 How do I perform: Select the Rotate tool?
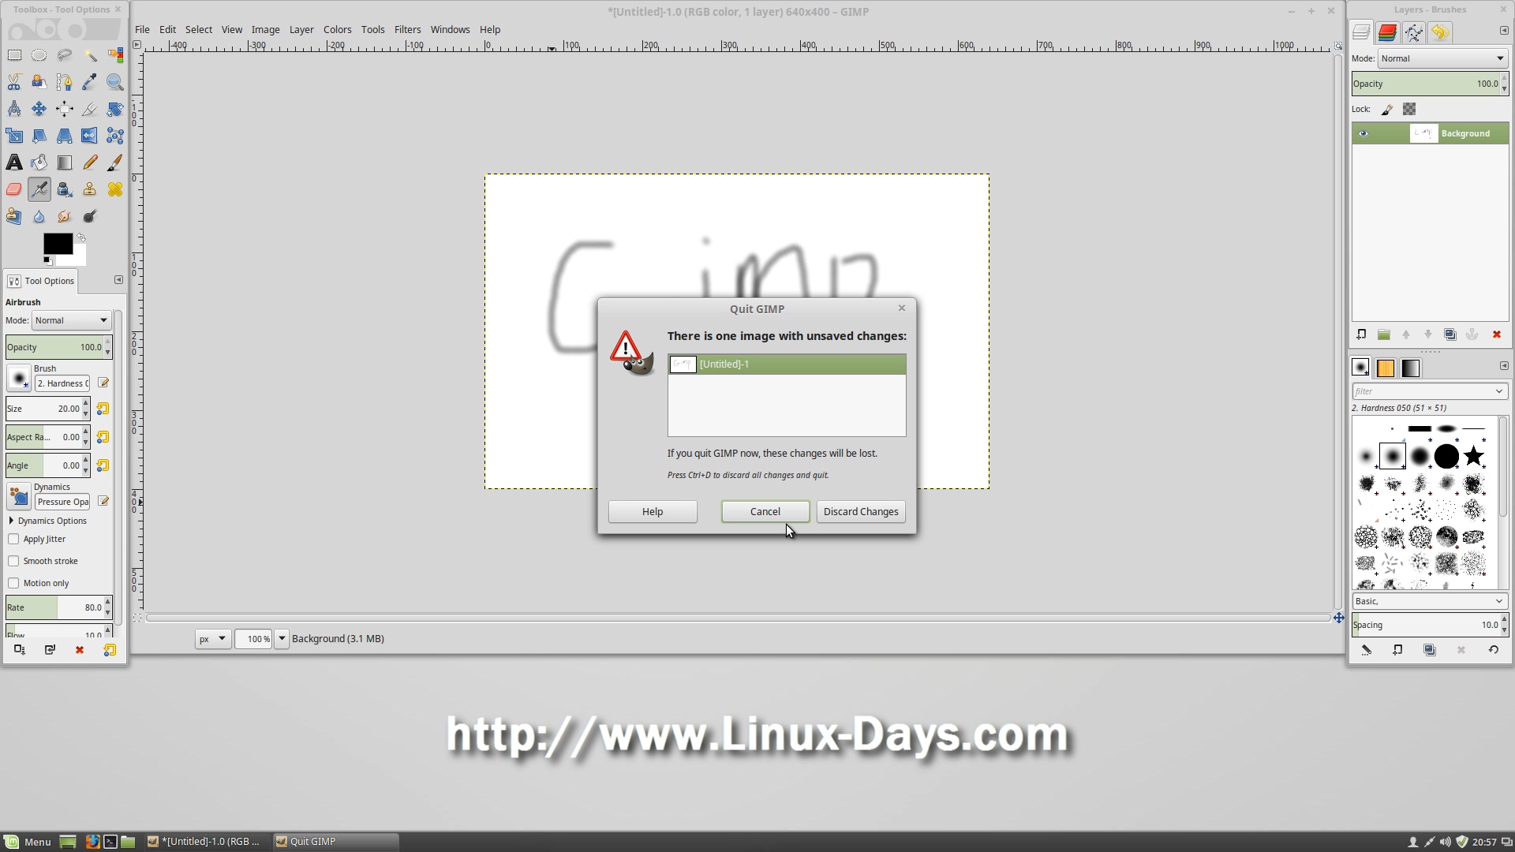click(115, 109)
